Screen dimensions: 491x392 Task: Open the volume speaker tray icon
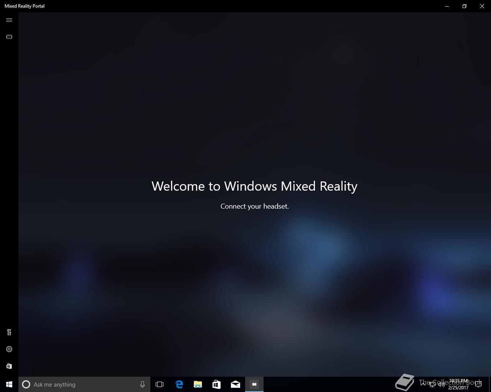tap(442, 384)
